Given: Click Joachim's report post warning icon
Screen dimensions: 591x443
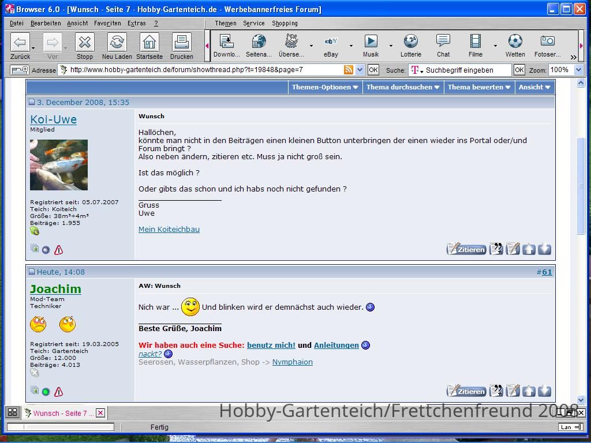Looking at the screenshot, I should tap(58, 392).
